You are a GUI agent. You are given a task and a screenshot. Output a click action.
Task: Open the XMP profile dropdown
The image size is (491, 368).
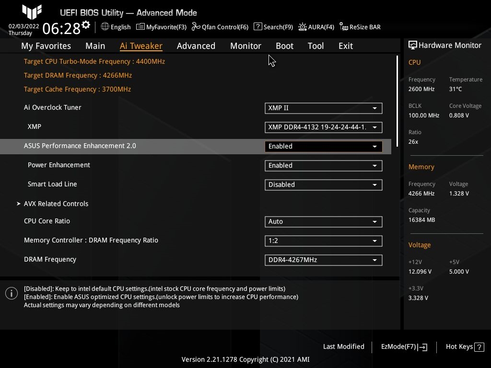point(324,127)
